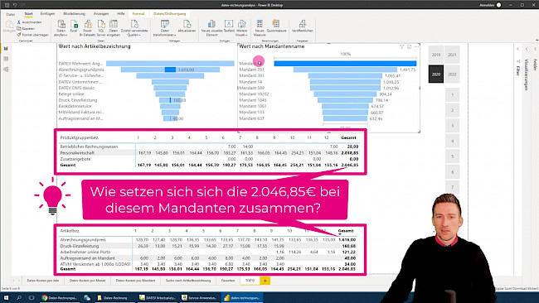
Task: Select month 1 in the month slicer
Action: [x=453, y=94]
